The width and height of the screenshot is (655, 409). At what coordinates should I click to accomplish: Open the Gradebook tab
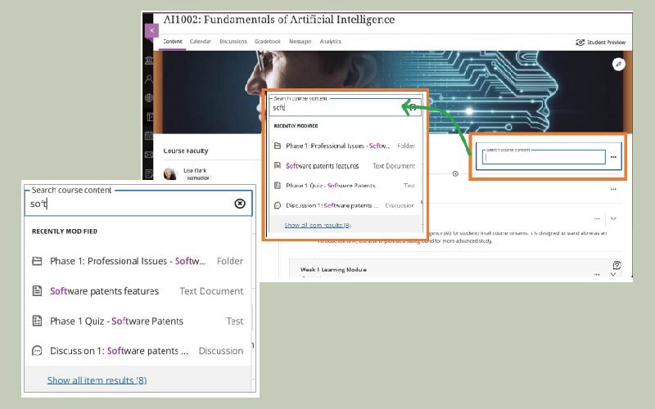point(268,41)
